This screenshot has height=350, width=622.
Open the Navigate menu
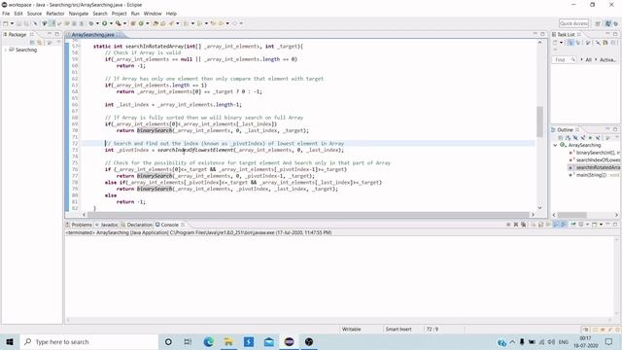79,14
